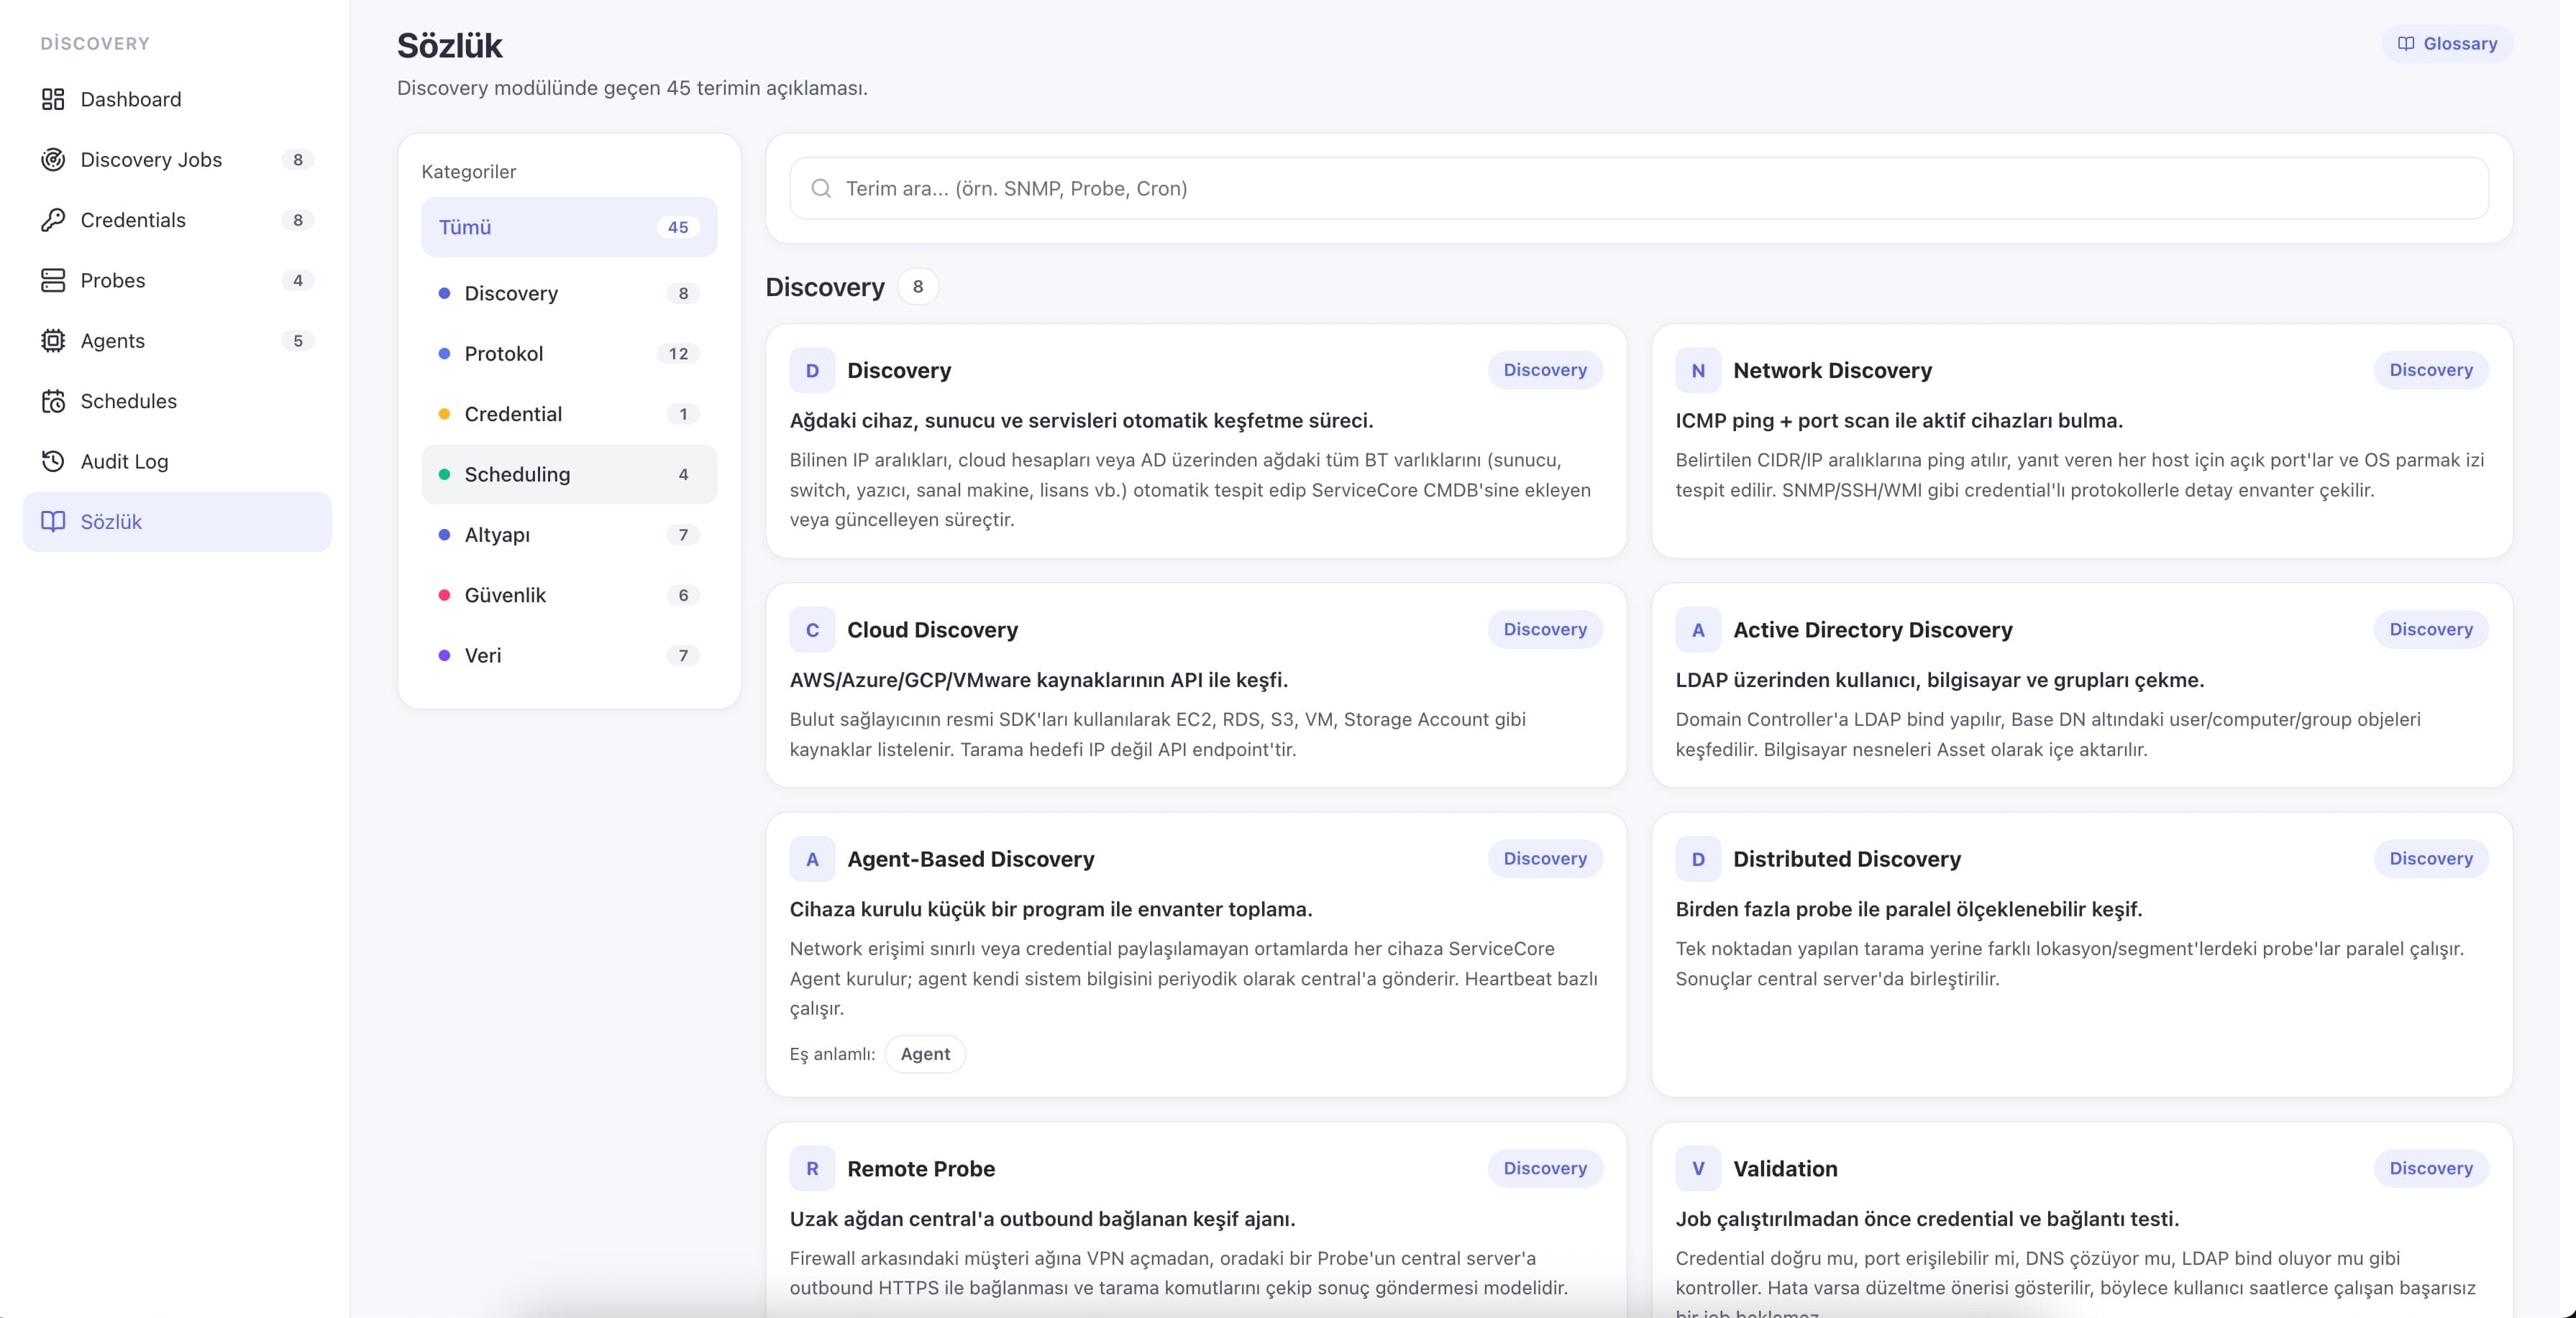Go to Credentials page in sidebar
The width and height of the screenshot is (2576, 1318).
[x=177, y=220]
